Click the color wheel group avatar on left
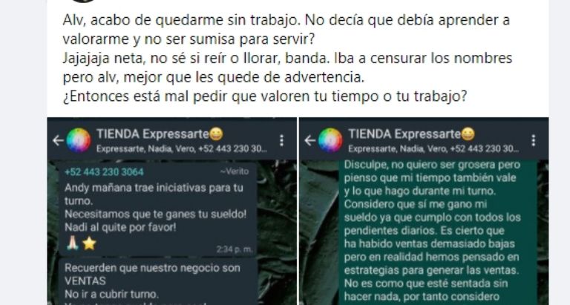Screen dimensions: 570x305 click(x=79, y=140)
